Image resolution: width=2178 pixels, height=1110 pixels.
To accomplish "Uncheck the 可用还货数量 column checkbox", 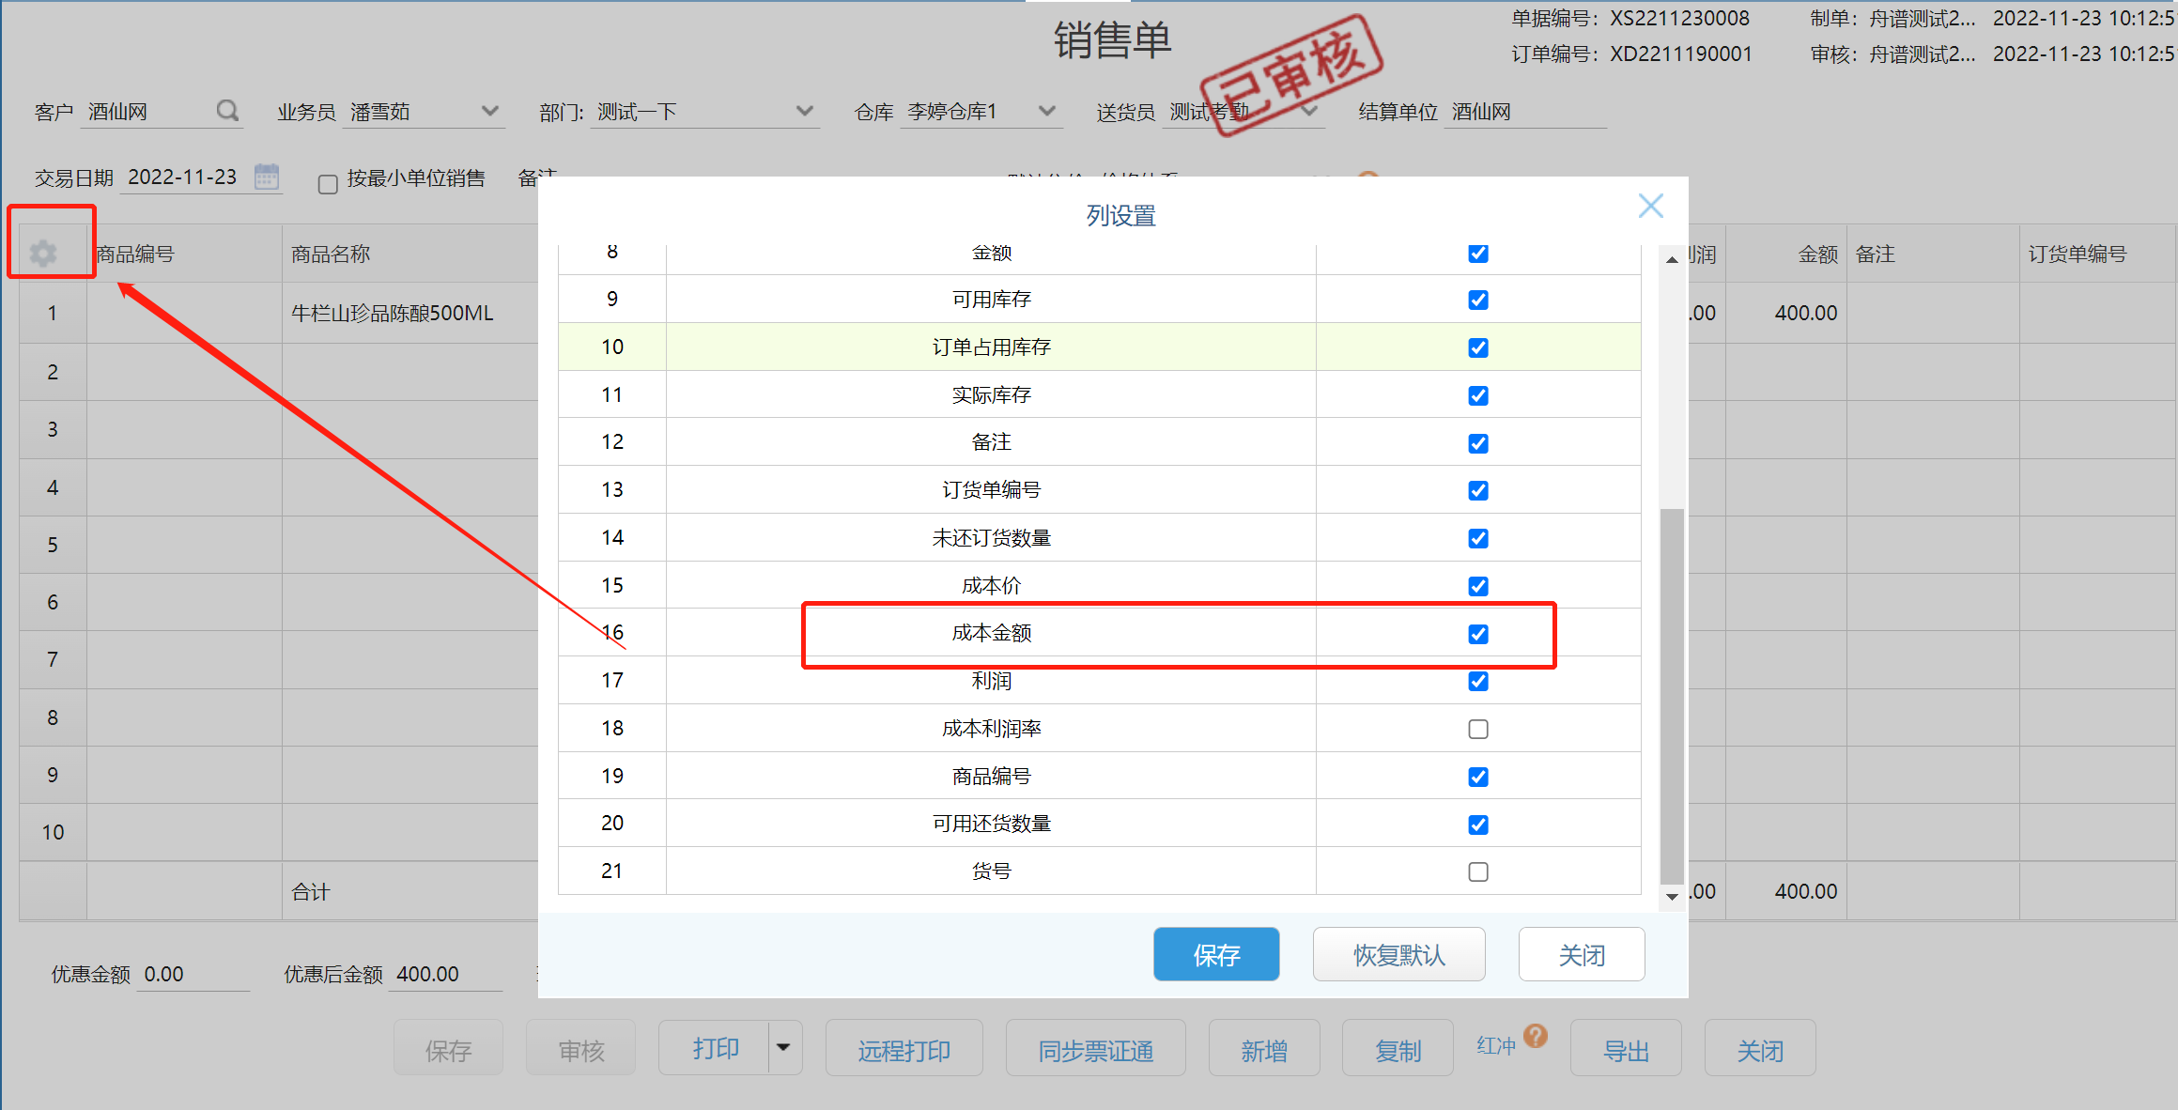I will 1478,825.
